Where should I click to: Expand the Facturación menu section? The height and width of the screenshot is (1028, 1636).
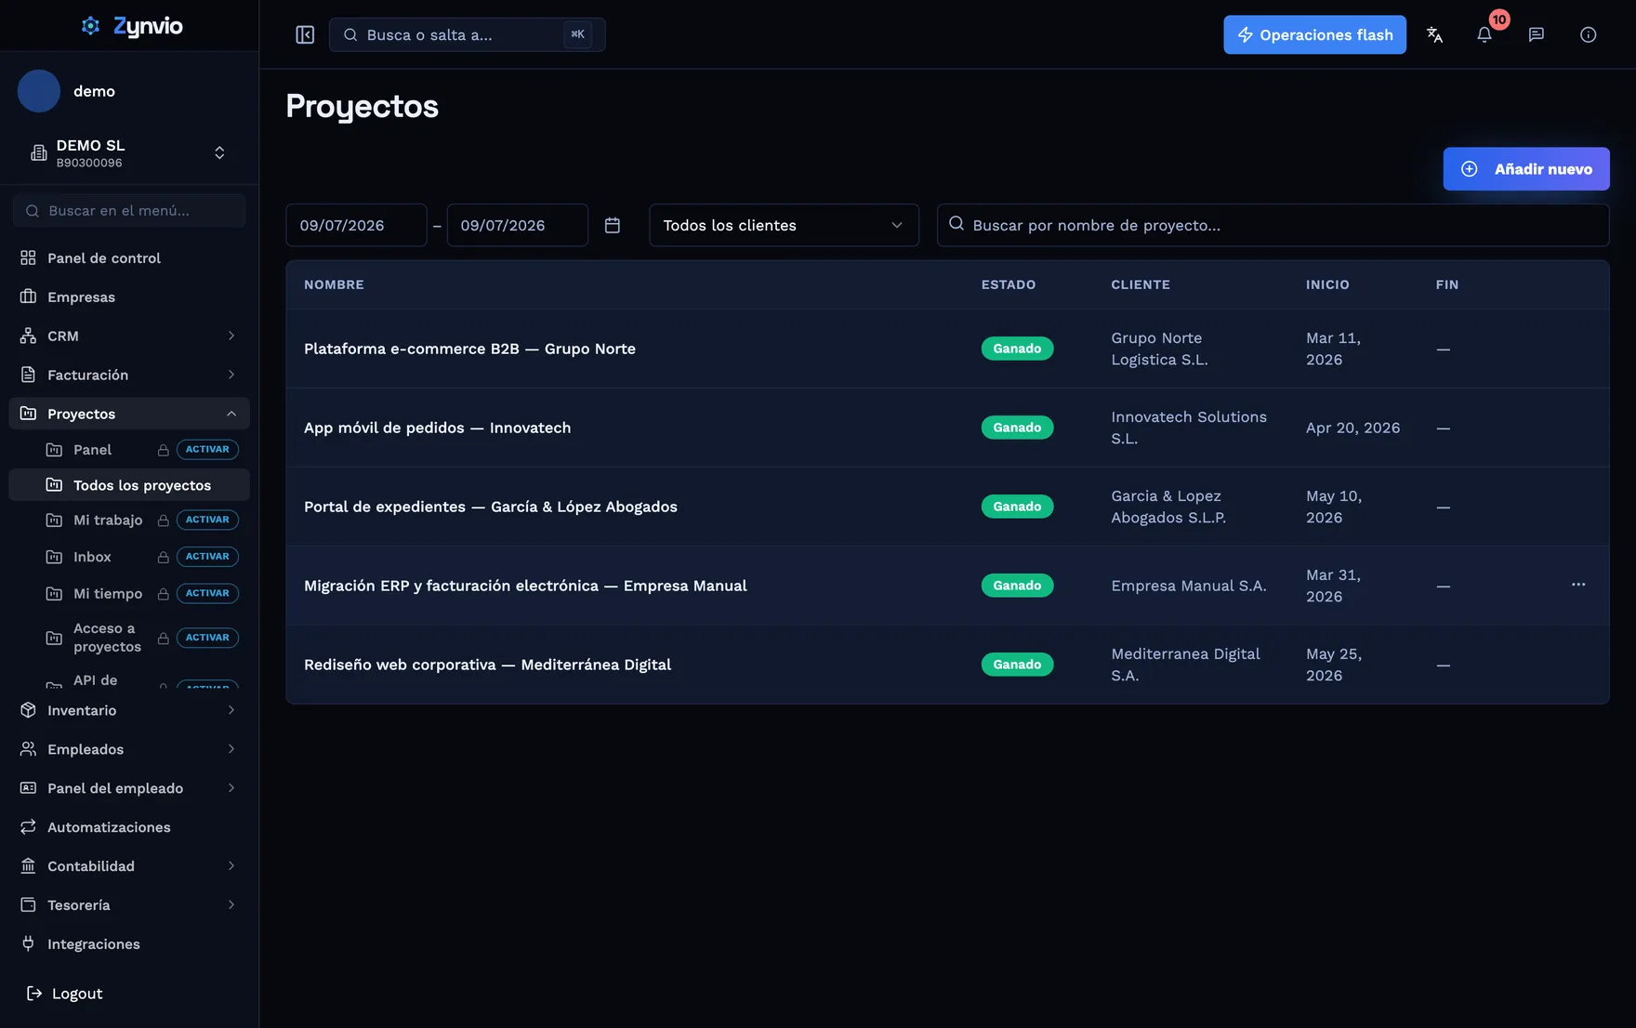pyautogui.click(x=129, y=375)
